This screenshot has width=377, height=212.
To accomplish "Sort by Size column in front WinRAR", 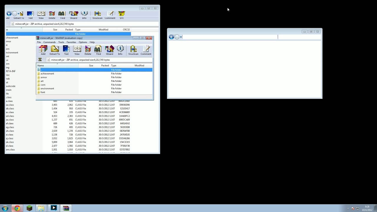I will coord(86,65).
